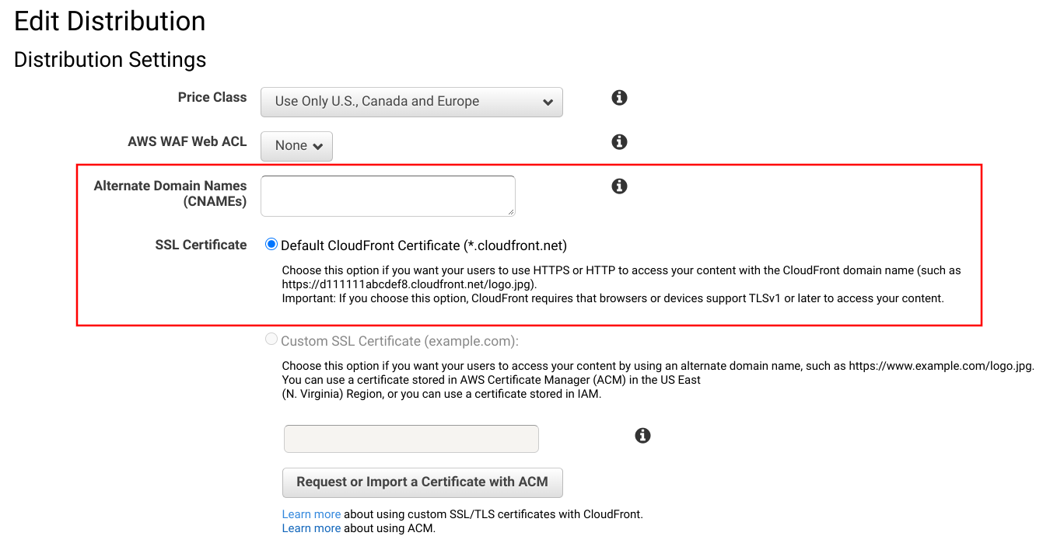The image size is (1043, 543).
Task: Click the SSL Certificate field label
Action: click(201, 245)
